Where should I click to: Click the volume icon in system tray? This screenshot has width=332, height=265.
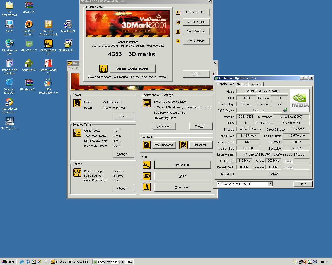[296, 262]
